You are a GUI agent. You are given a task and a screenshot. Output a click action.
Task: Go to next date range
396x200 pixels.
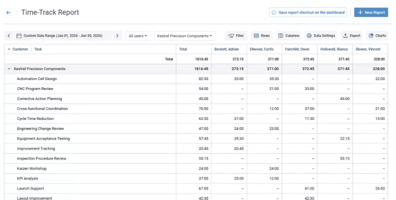coord(117,36)
